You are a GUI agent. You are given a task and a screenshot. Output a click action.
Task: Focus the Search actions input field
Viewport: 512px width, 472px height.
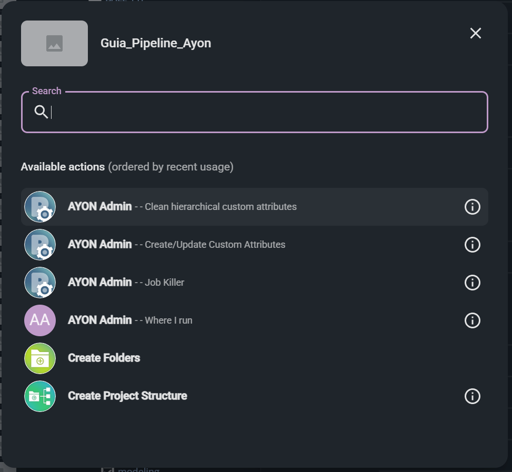click(x=263, y=112)
